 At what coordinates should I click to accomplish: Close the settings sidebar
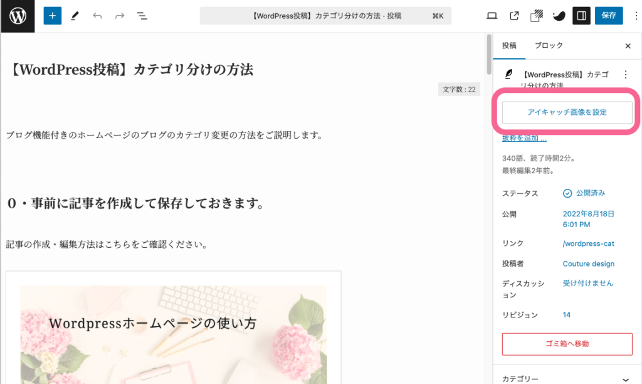coord(628,46)
